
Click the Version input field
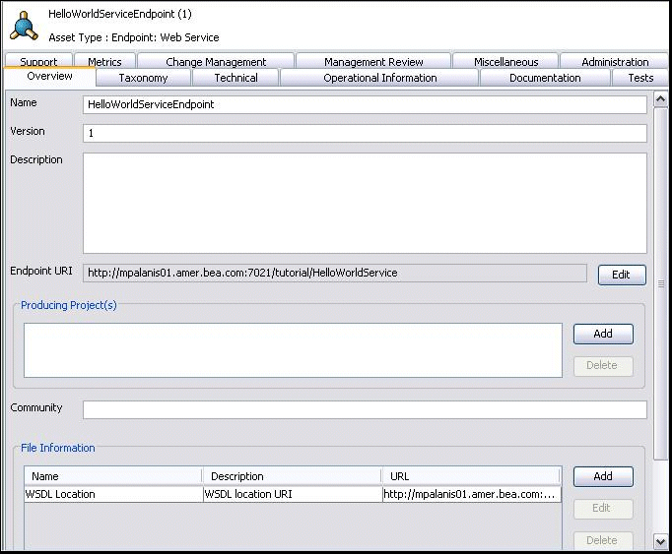pos(365,133)
